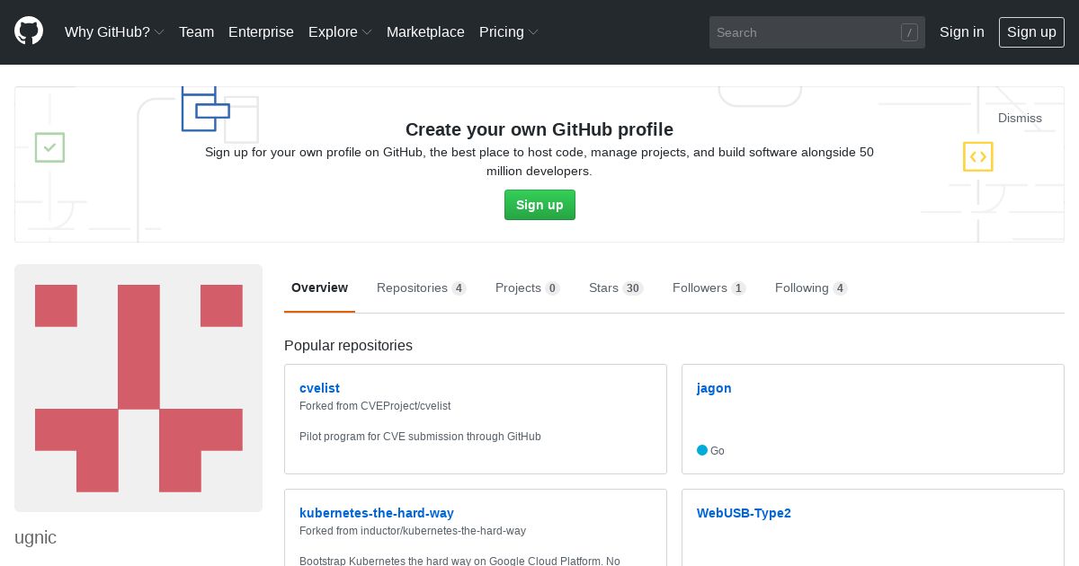The width and height of the screenshot is (1079, 566).
Task: Click the Stars count badge 30
Action: (x=633, y=288)
